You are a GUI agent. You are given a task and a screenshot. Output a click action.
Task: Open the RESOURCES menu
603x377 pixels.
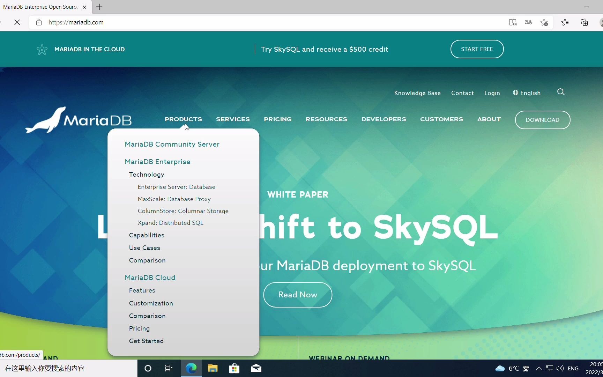pos(326,119)
